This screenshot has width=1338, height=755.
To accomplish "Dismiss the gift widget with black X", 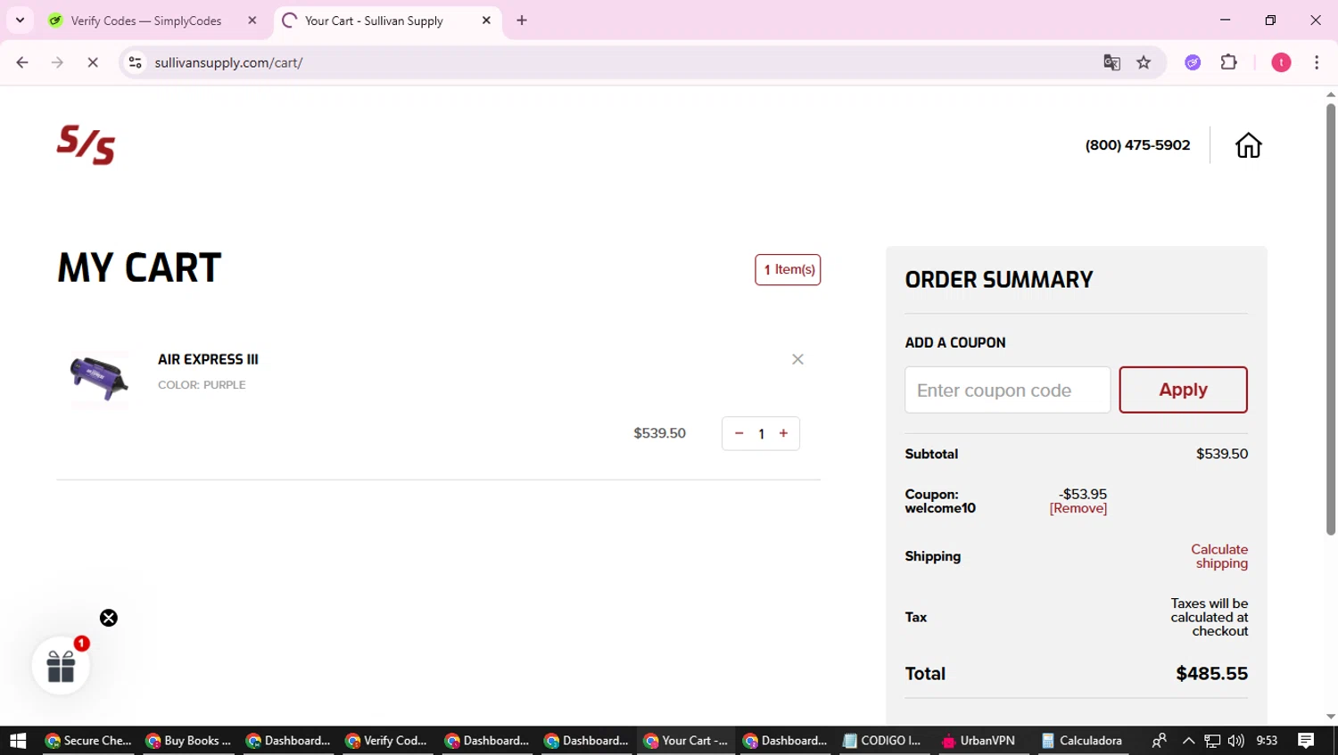I will tap(109, 618).
